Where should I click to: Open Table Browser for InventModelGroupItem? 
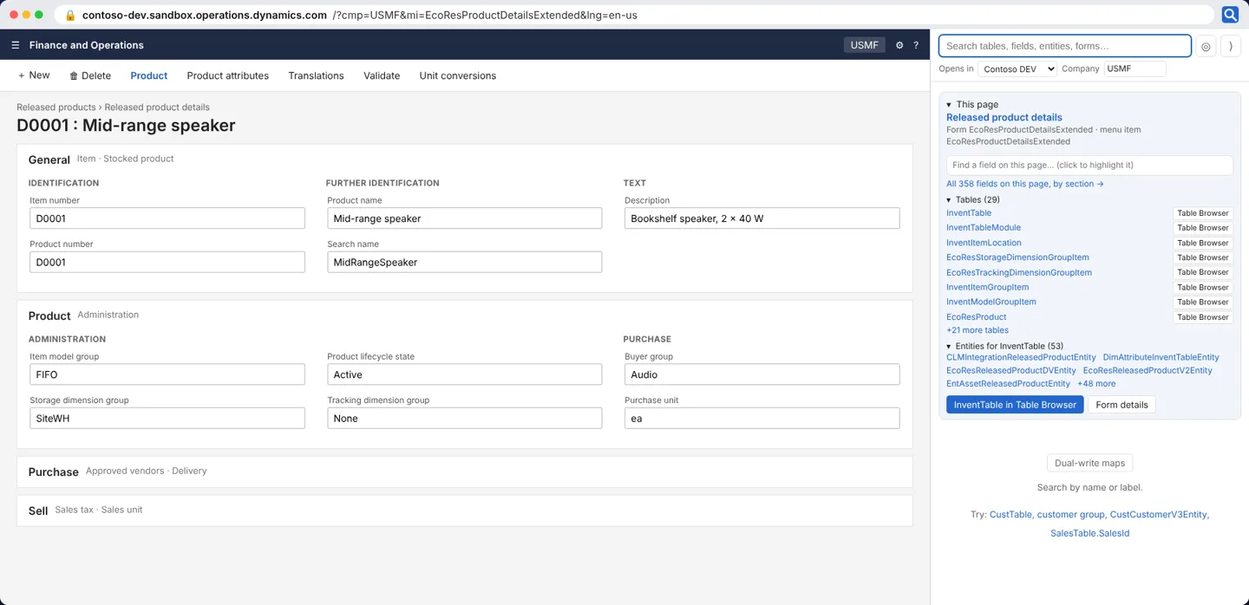[1202, 302]
